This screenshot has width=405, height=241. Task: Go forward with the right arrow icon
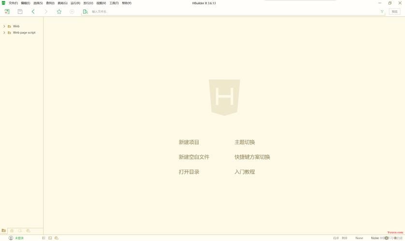[46, 12]
